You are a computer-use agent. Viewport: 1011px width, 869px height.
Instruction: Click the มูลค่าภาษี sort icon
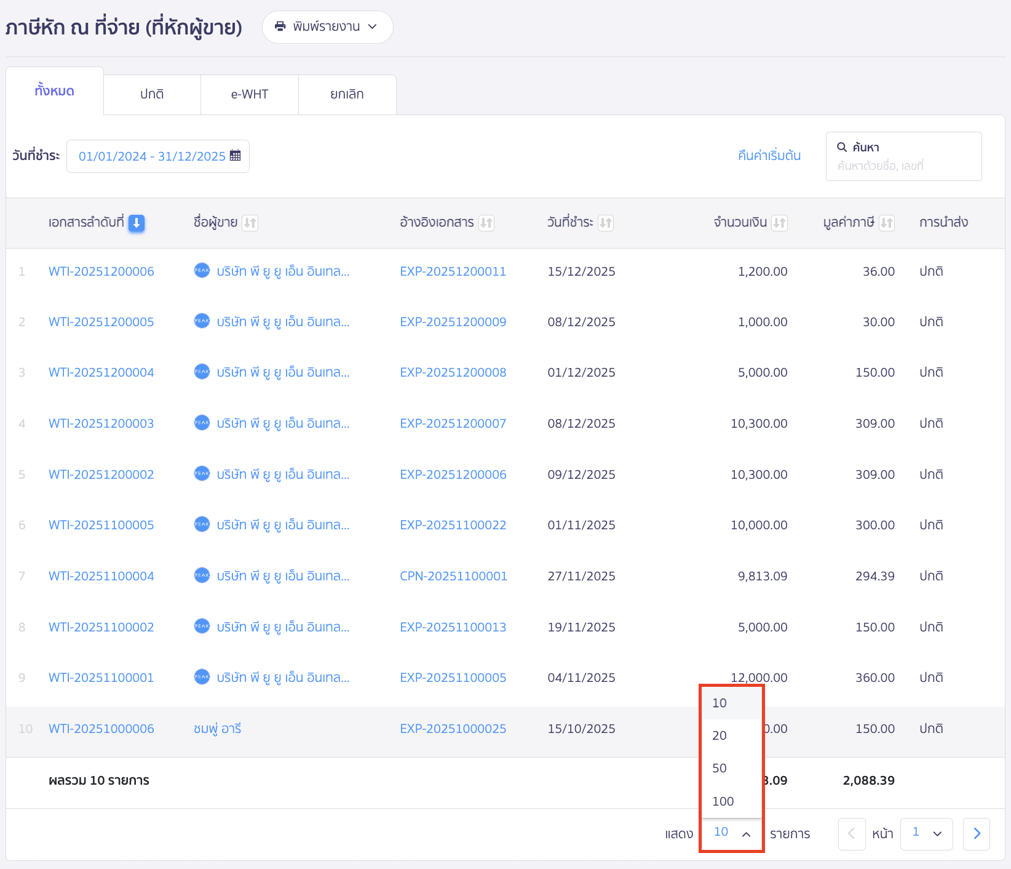886,223
